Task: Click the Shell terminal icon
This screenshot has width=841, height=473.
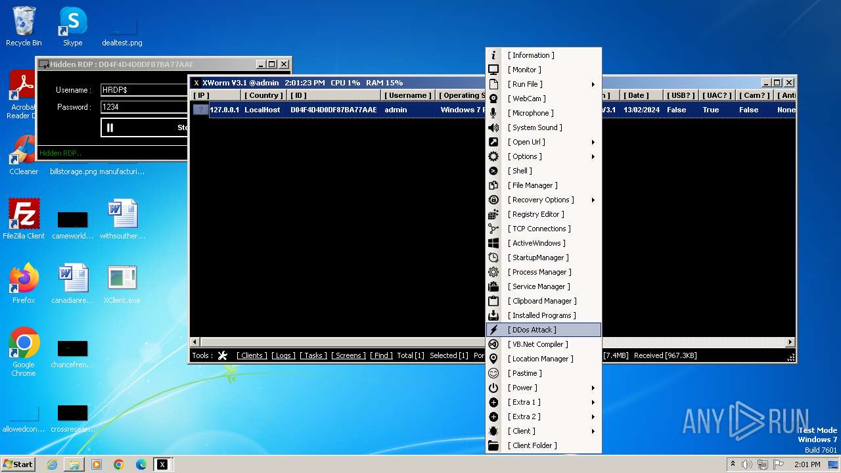Action: [493, 171]
